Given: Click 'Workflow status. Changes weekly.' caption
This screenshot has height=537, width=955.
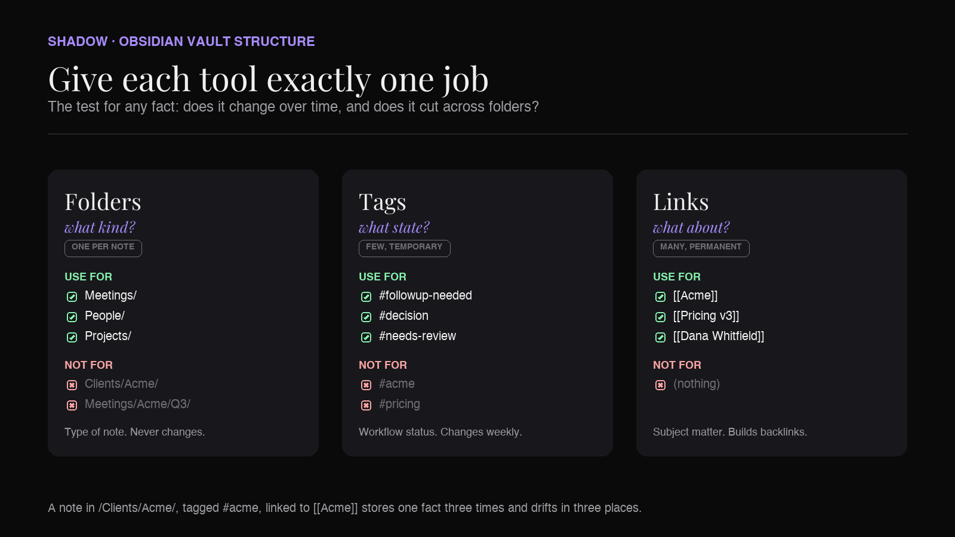Looking at the screenshot, I should coord(440,432).
